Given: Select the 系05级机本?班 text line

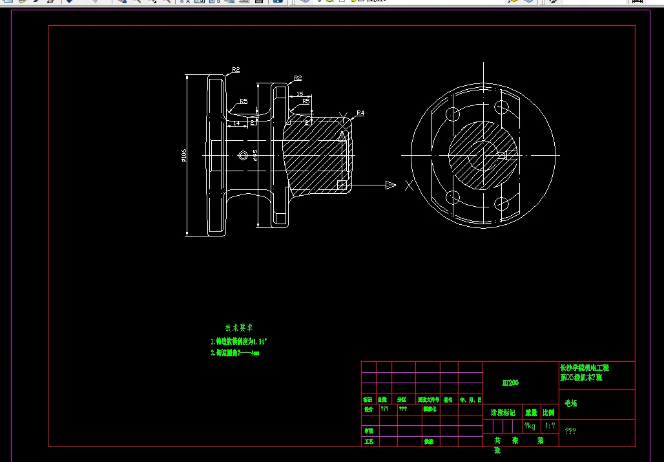Looking at the screenshot, I should [581, 377].
